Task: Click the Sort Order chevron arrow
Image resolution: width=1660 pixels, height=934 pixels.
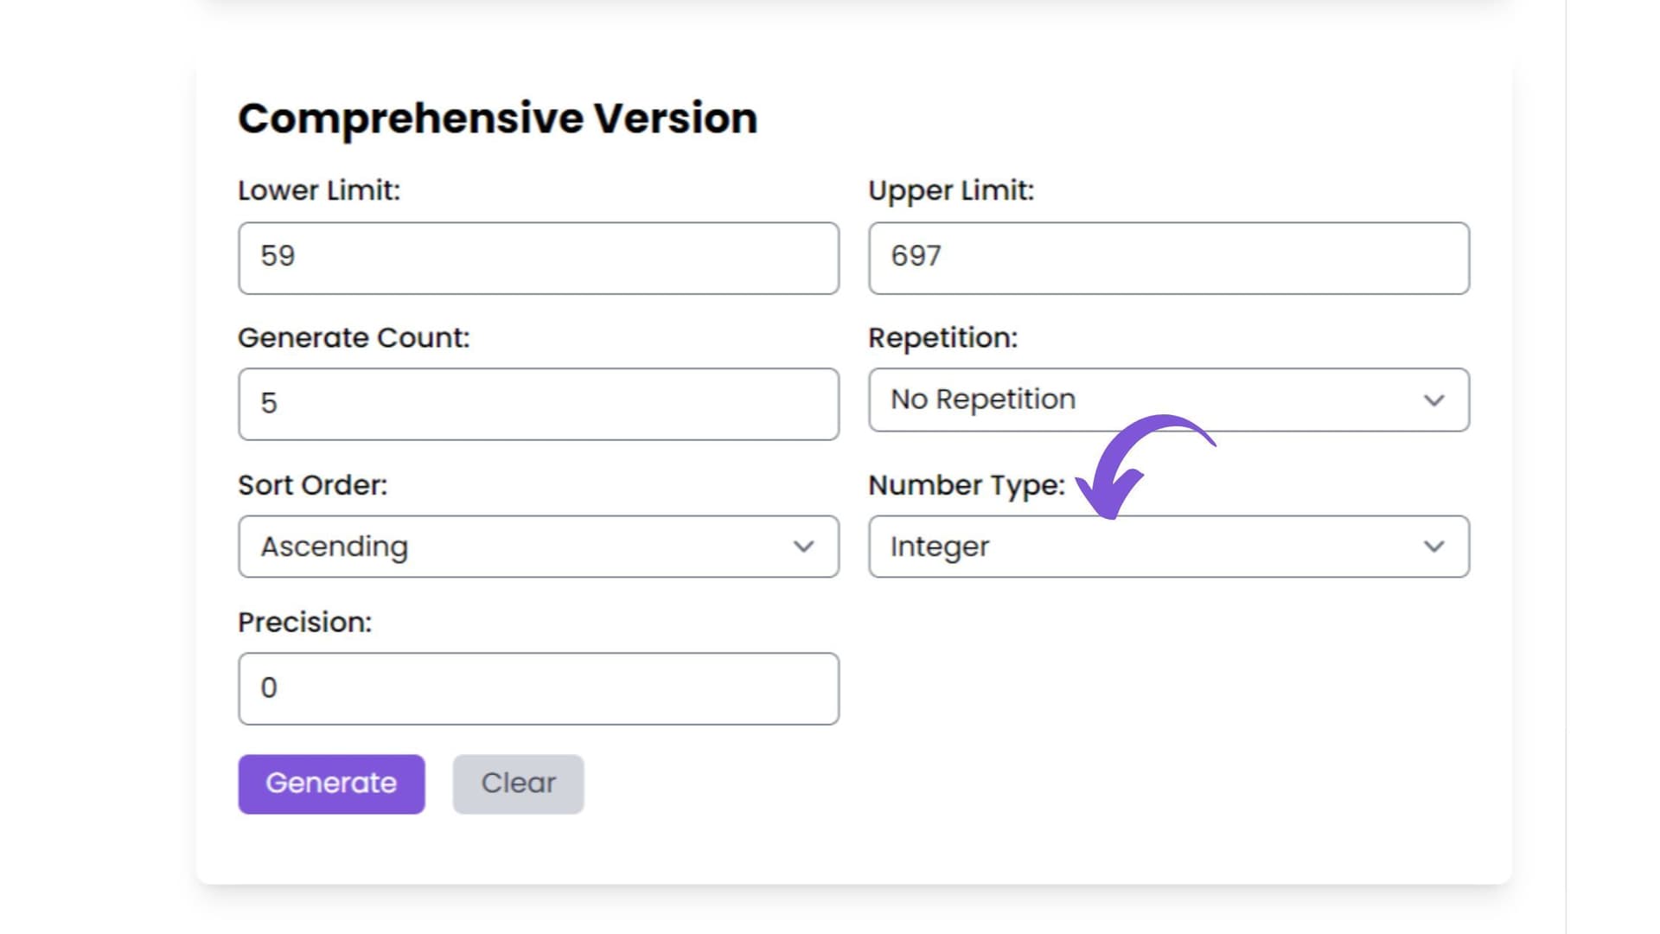Action: coord(803,547)
